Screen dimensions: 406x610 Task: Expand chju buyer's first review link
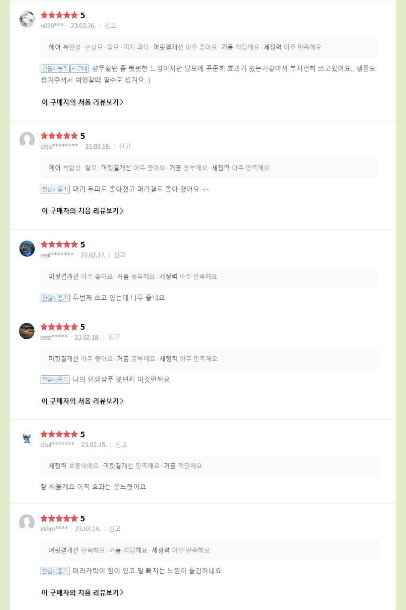[x=82, y=211]
